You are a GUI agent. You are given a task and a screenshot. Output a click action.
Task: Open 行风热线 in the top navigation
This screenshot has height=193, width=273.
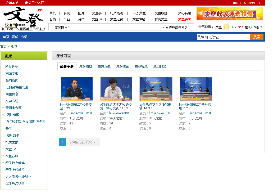coord(116,13)
